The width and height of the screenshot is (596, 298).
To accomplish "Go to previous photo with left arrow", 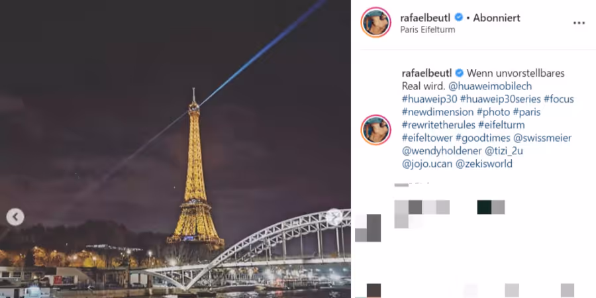I will [15, 217].
